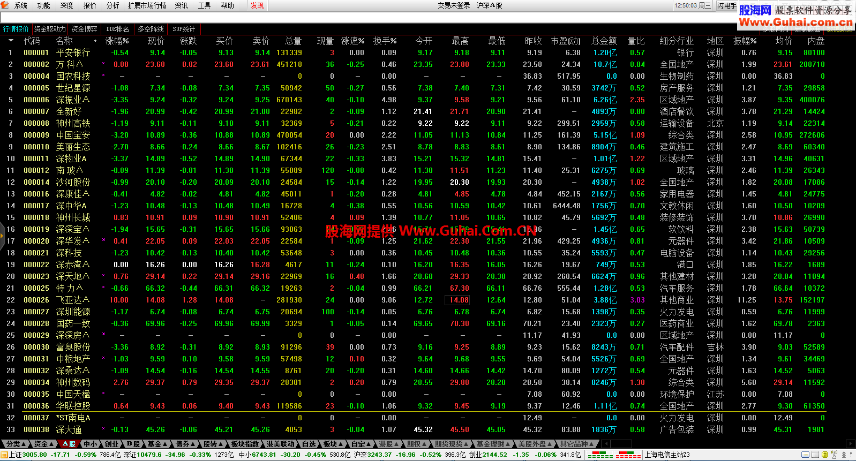Image resolution: width=856 pixels, height=461 pixels.
Task: Click the 创业 index status entry
Action: point(524,455)
